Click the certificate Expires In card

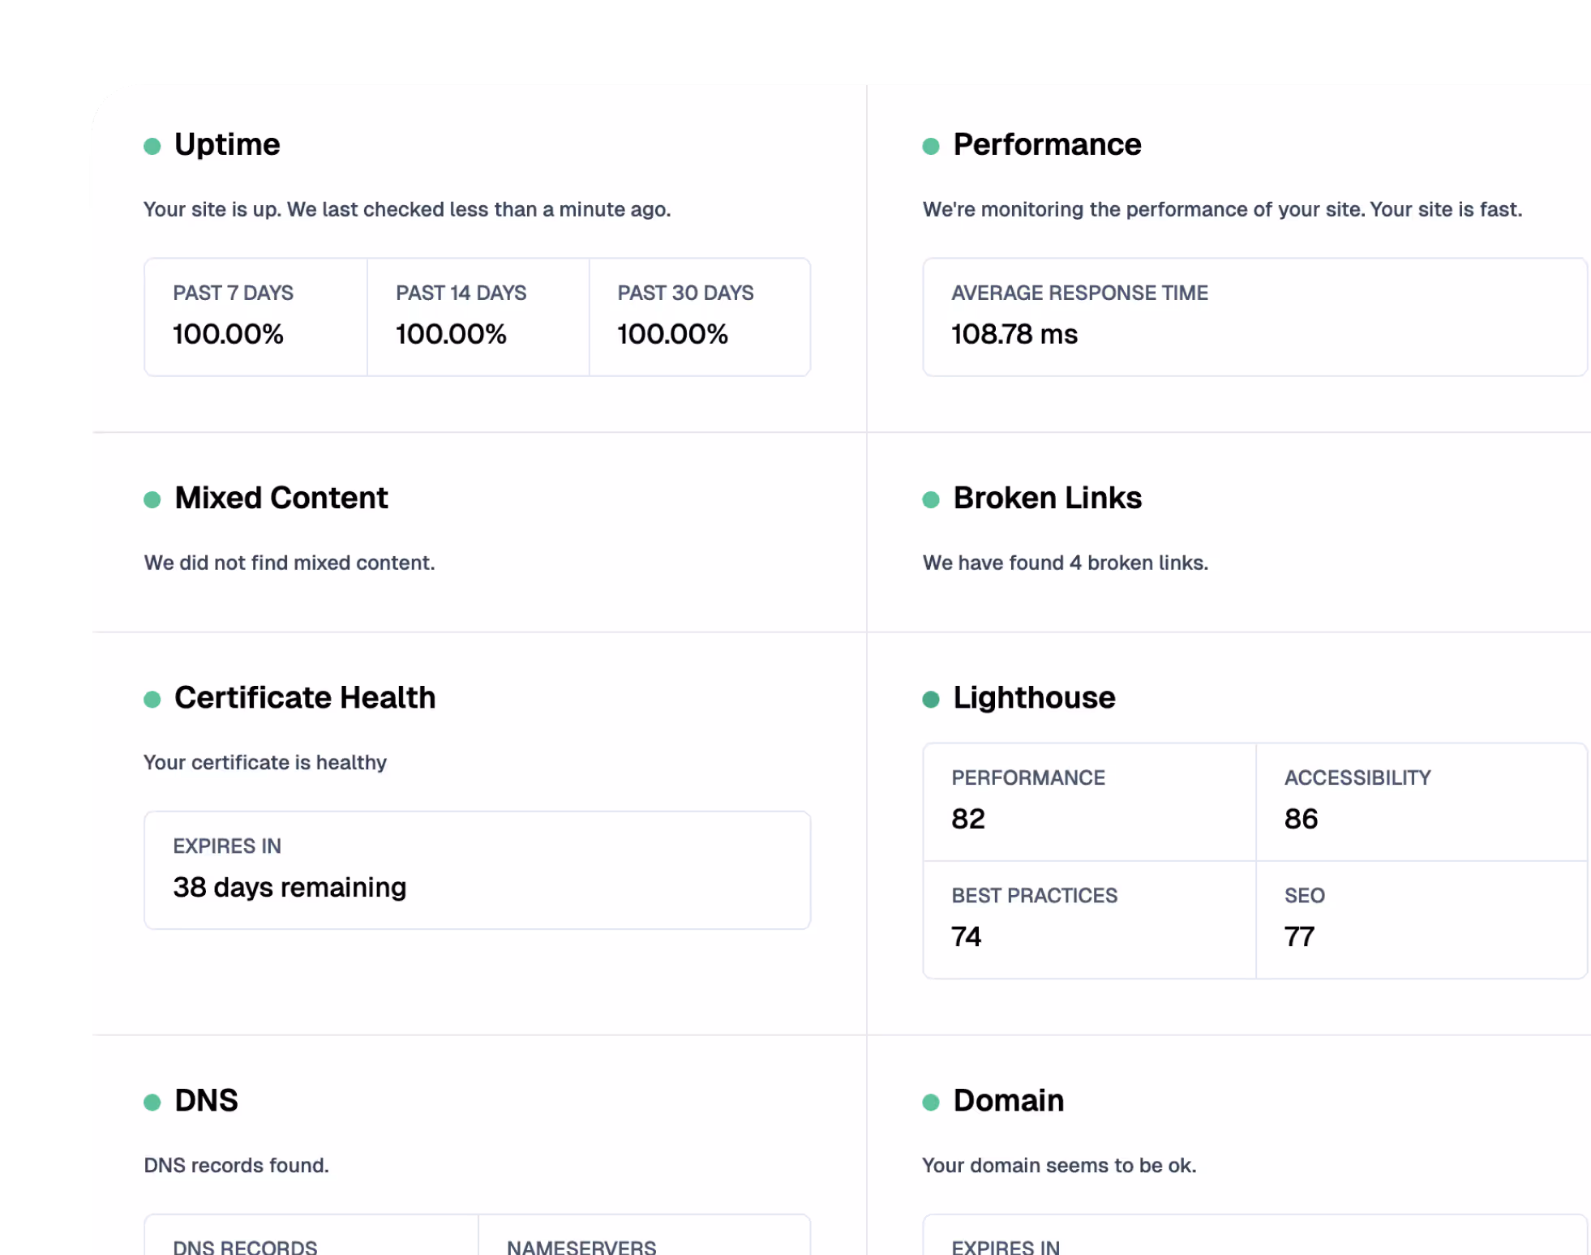(477, 870)
